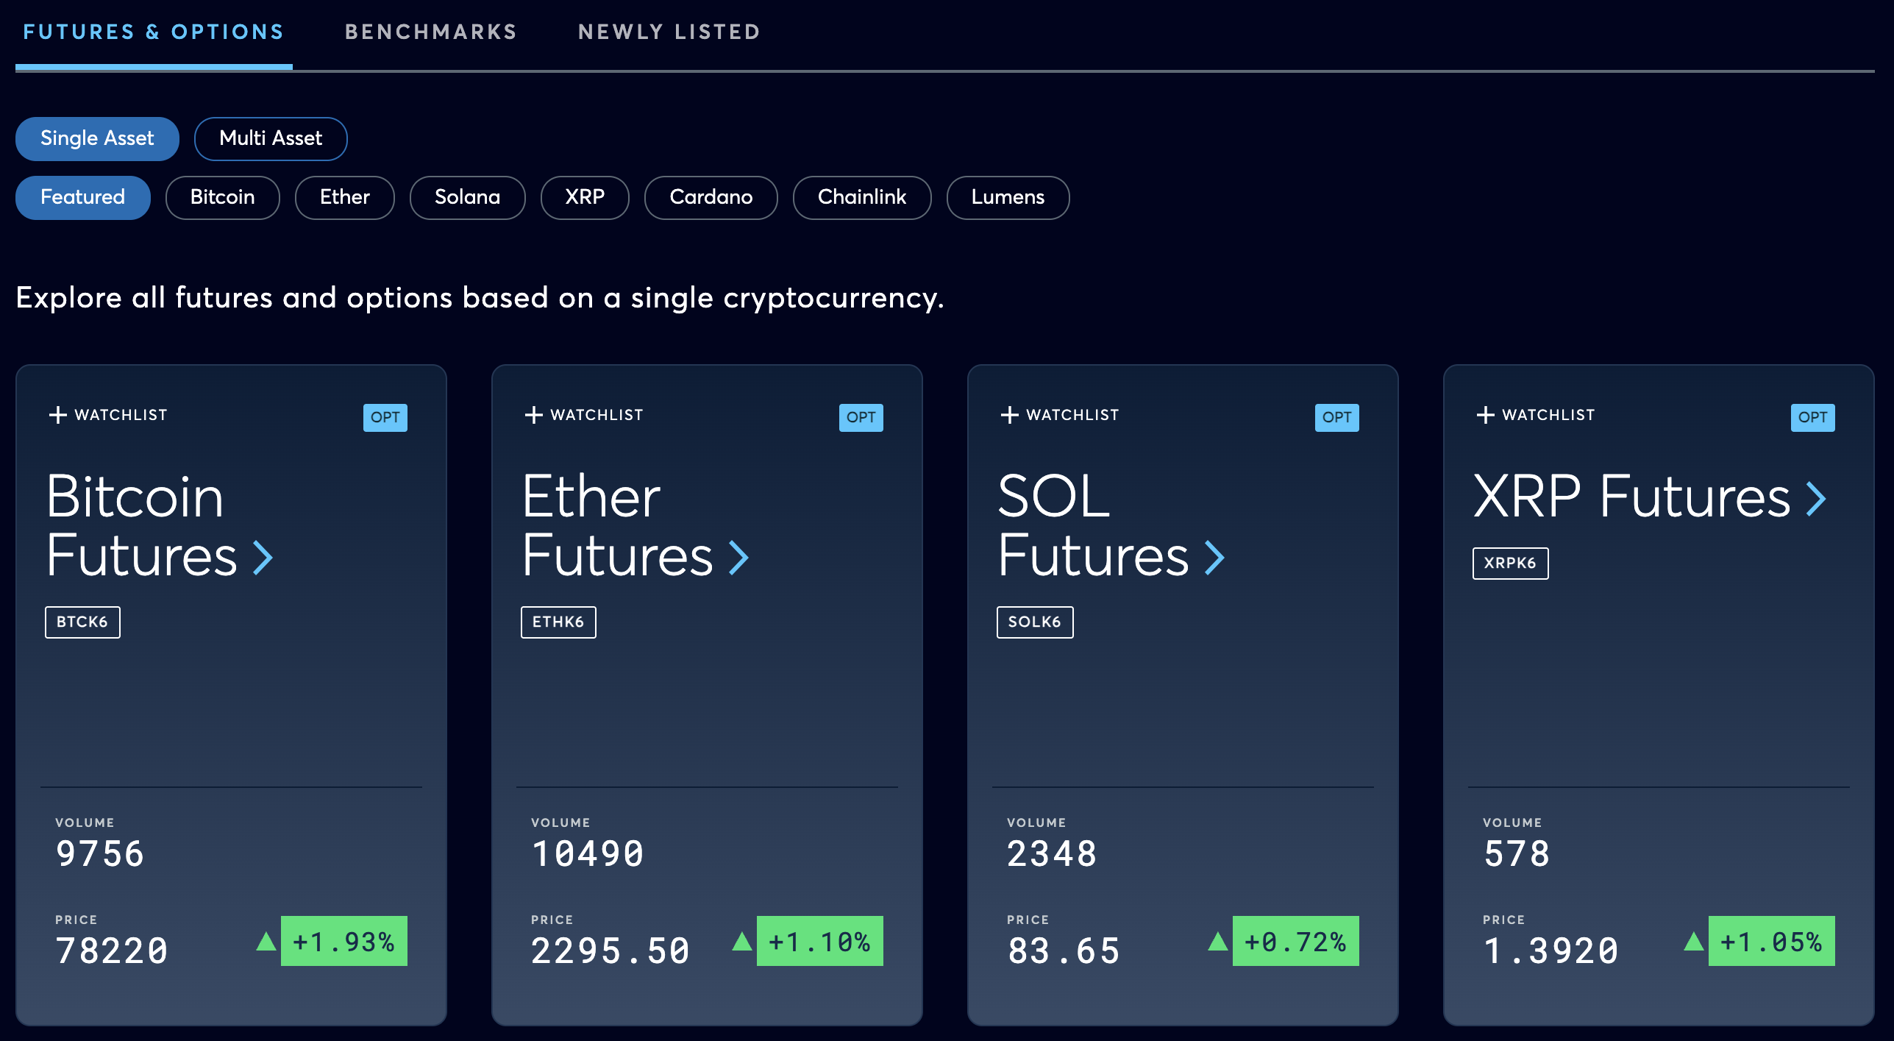Open the Futures & Options tab
The width and height of the screenshot is (1894, 1041).
[154, 32]
